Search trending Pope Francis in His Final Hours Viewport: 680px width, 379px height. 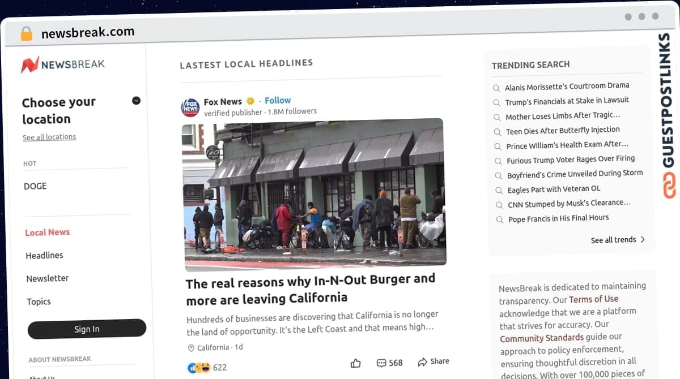click(x=558, y=218)
